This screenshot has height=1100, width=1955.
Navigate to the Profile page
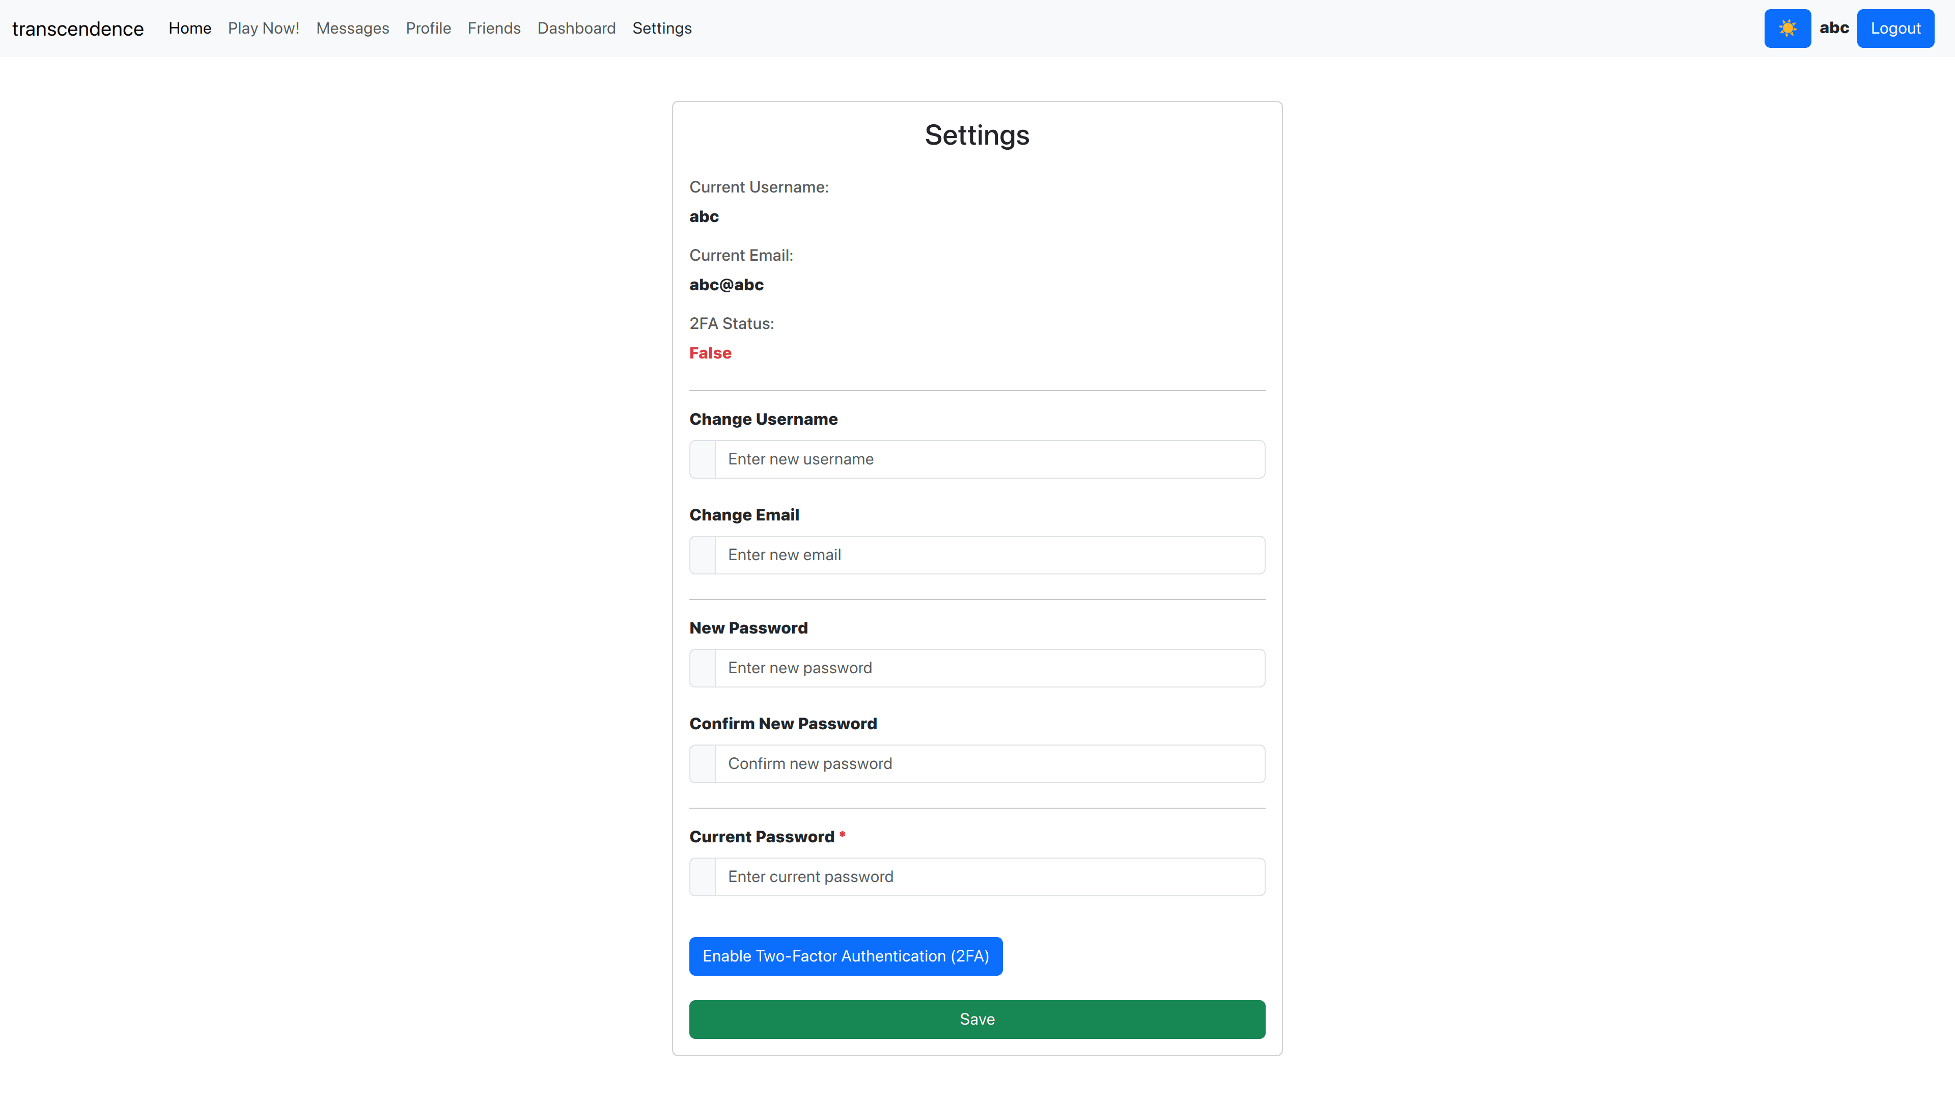428,28
